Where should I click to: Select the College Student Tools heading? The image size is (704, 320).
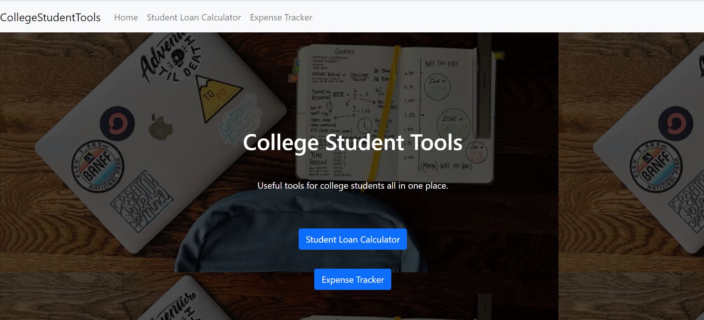click(x=353, y=143)
